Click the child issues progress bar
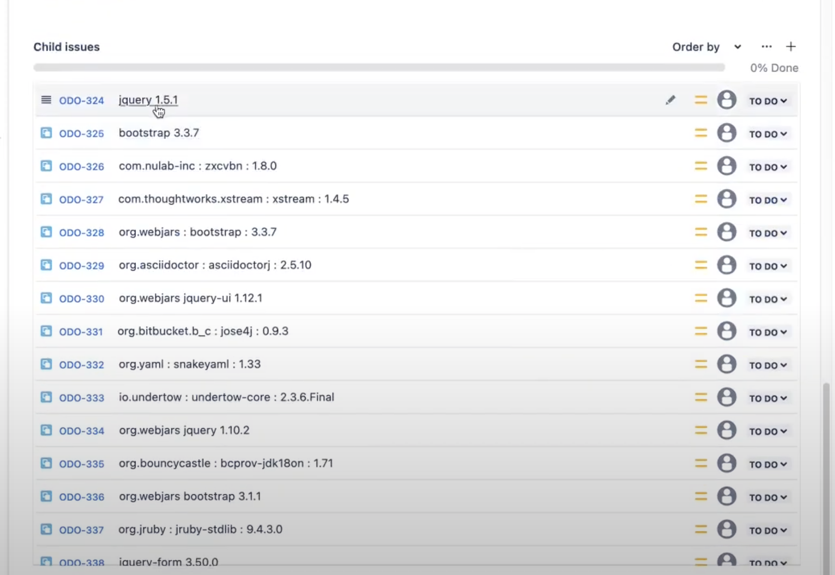The height and width of the screenshot is (575, 835). (x=379, y=67)
